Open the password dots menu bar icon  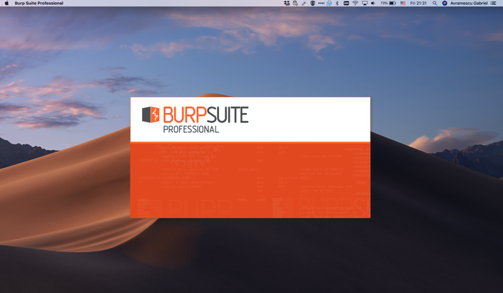(x=321, y=3)
